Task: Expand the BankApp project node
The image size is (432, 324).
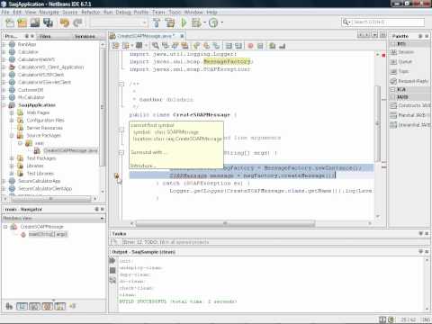Action: tap(4, 44)
